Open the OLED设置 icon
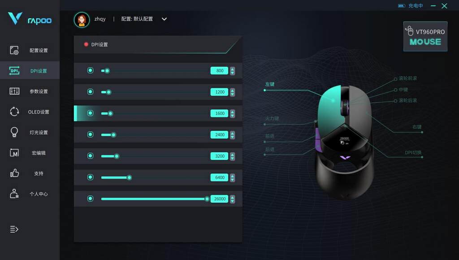The height and width of the screenshot is (260, 459). (x=14, y=112)
